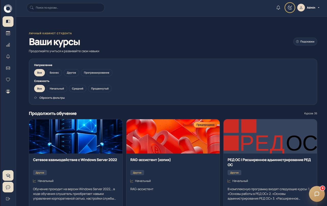Viewport: 327px width, 206px height.
Task: Click the top bar notification bell
Action: click(278, 8)
